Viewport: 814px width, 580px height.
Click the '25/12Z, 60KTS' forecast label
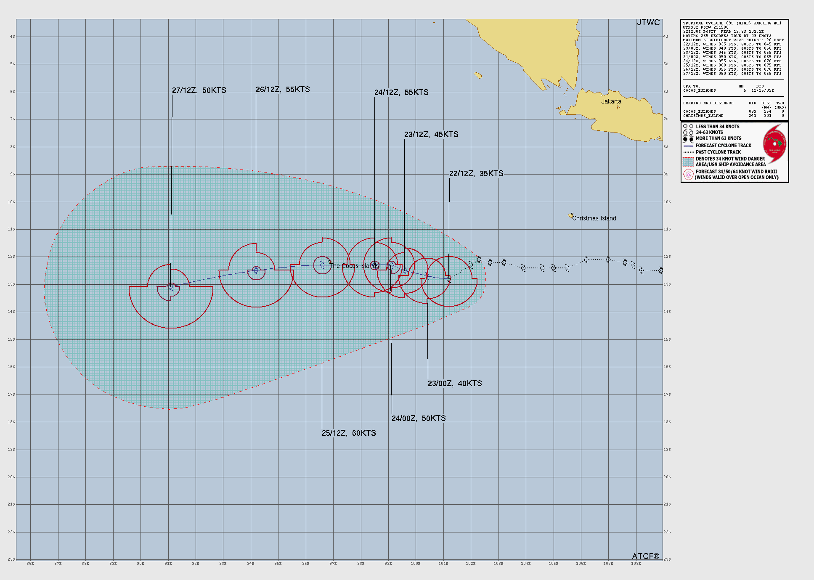[x=349, y=433]
